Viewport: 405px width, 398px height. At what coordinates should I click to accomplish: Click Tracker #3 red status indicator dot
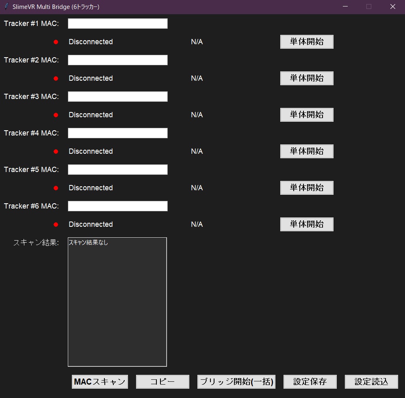pos(56,115)
